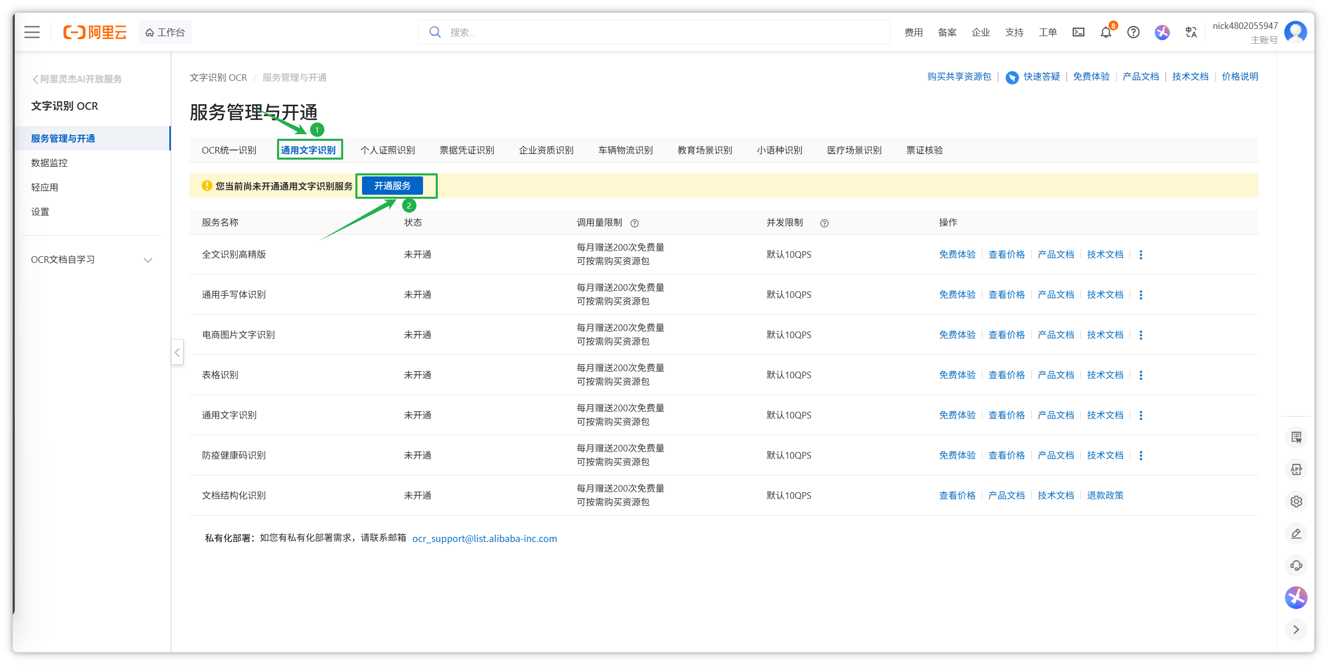
Task: Select 数据监控 in the sidebar
Action: [49, 163]
